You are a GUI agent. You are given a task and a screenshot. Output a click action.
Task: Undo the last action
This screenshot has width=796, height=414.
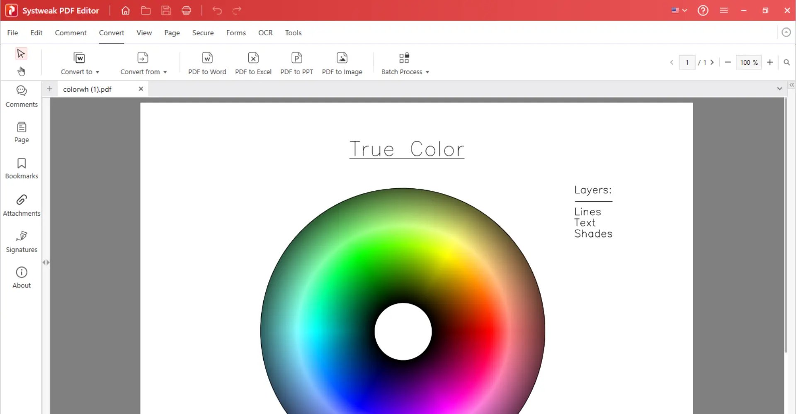coord(217,10)
